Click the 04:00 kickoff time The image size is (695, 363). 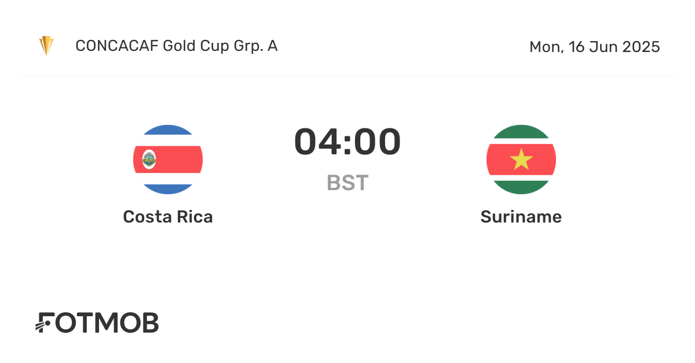click(348, 142)
